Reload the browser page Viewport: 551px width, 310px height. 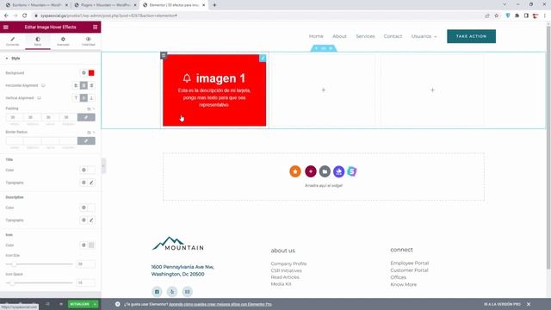[25, 15]
